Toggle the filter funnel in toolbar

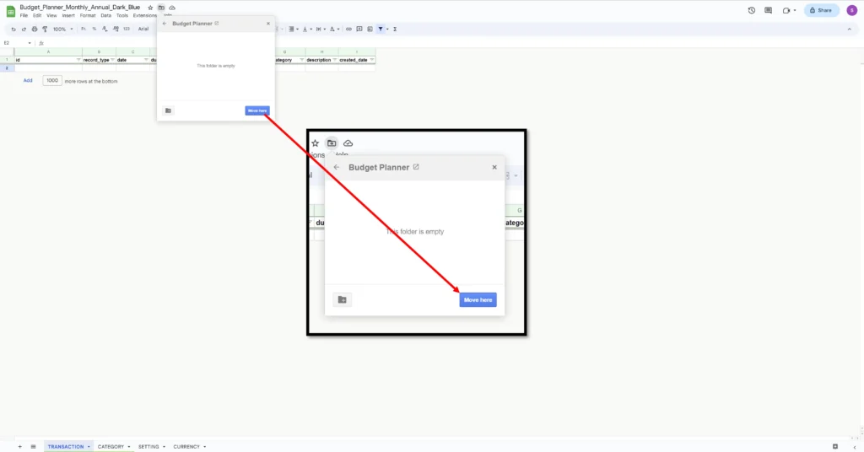pyautogui.click(x=381, y=29)
